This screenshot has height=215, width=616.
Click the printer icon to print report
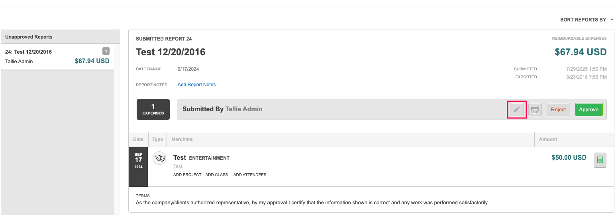pyautogui.click(x=535, y=110)
